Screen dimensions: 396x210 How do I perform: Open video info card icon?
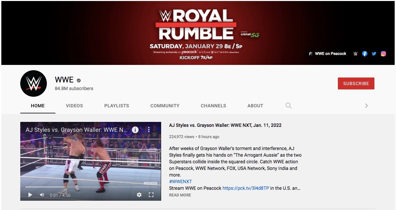(x=135, y=130)
